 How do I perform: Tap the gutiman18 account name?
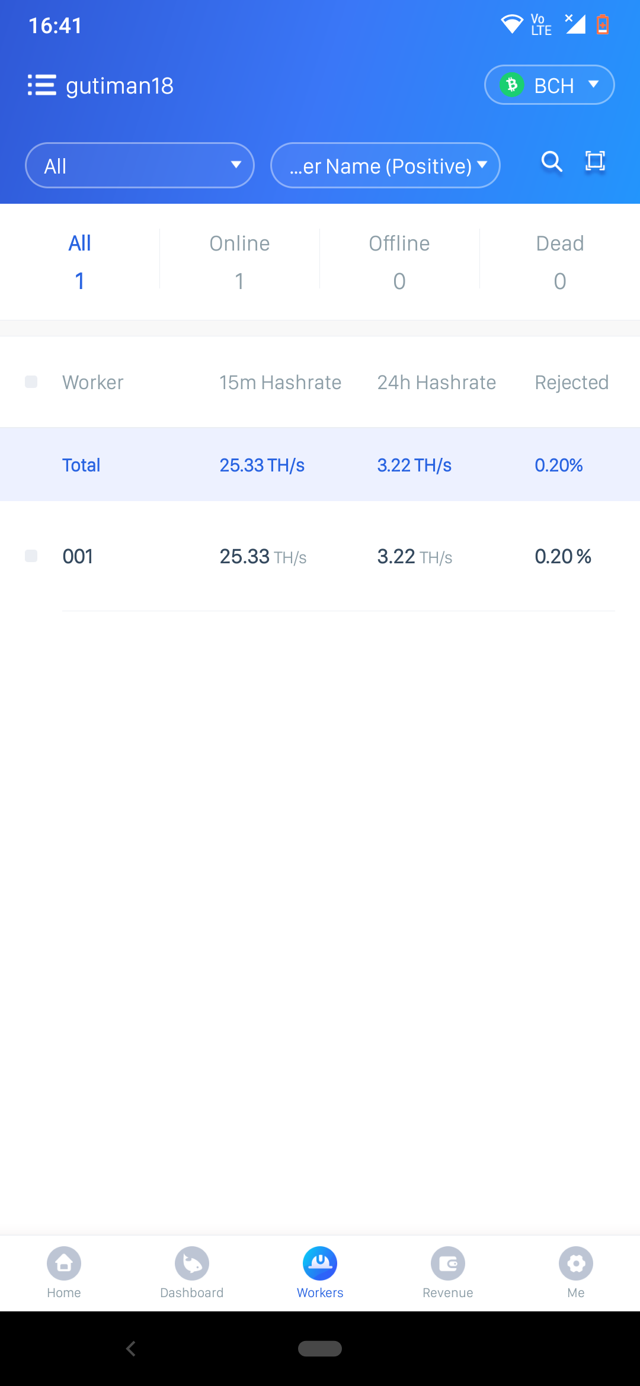[x=120, y=86]
